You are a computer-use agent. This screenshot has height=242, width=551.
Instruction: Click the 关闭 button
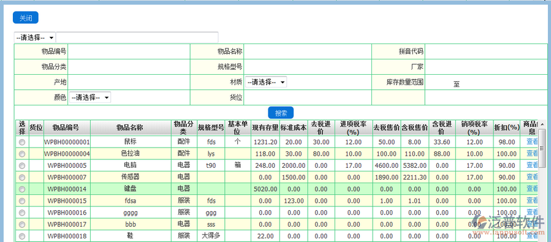click(x=26, y=18)
